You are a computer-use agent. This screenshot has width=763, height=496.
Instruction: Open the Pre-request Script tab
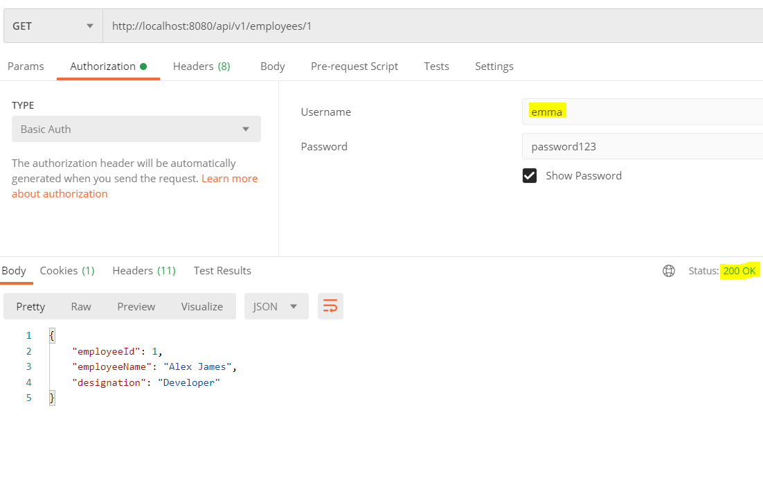(x=354, y=67)
